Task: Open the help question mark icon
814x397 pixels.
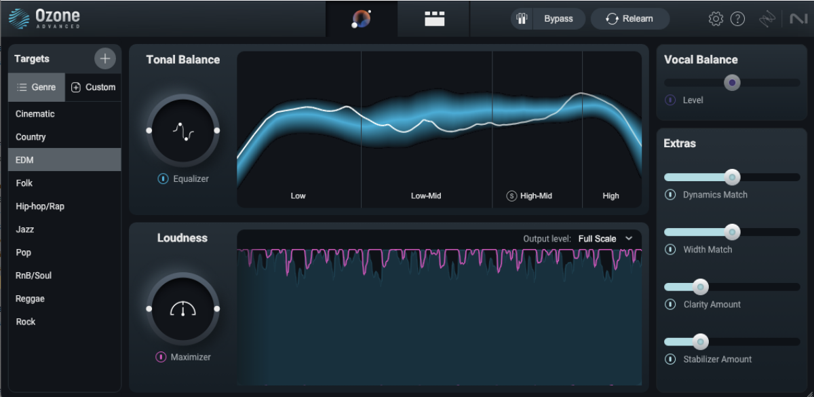Action: [x=737, y=19]
